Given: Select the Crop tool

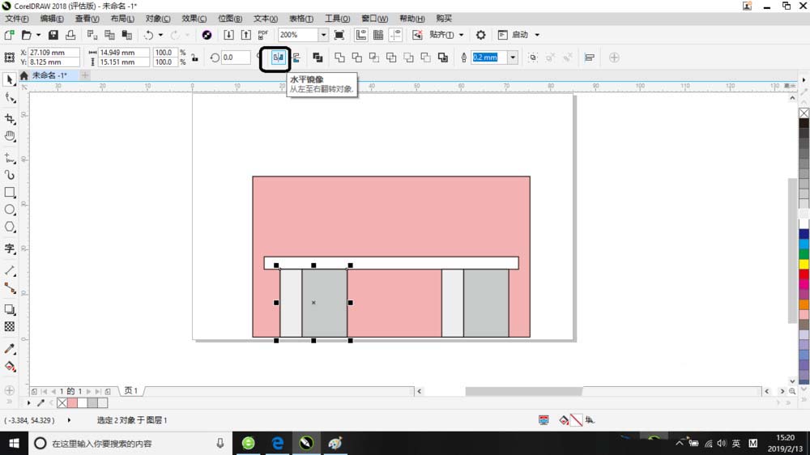Looking at the screenshot, I should tap(10, 118).
